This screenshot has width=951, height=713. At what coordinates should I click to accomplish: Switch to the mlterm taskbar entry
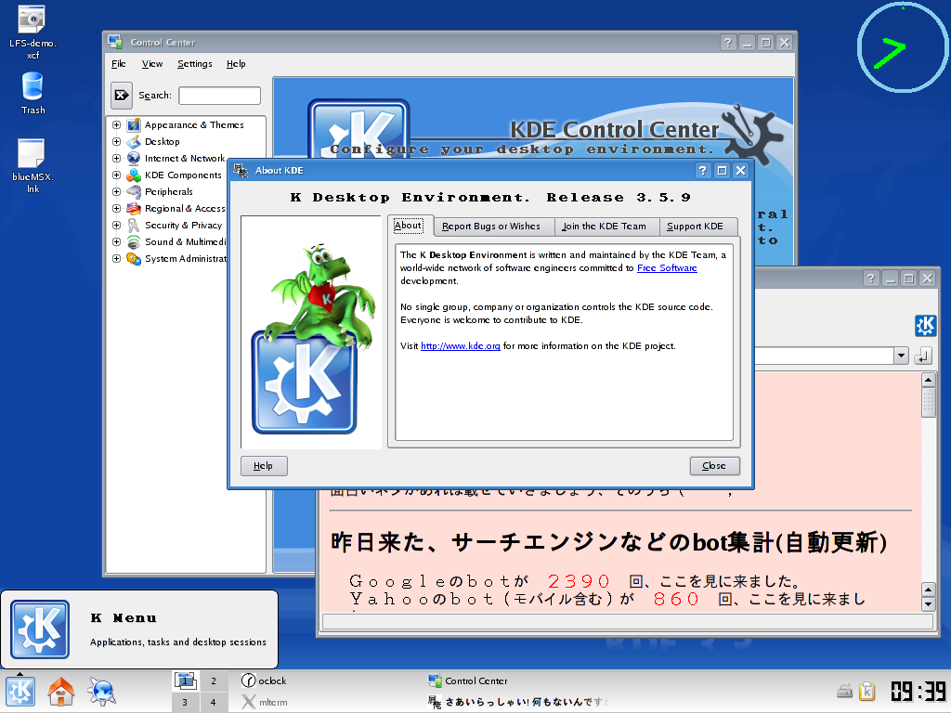tap(265, 702)
